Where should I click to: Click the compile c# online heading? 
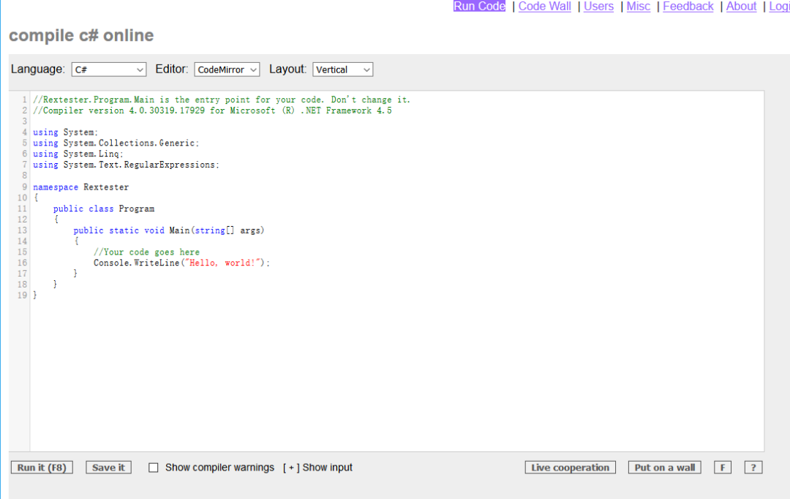pos(81,36)
